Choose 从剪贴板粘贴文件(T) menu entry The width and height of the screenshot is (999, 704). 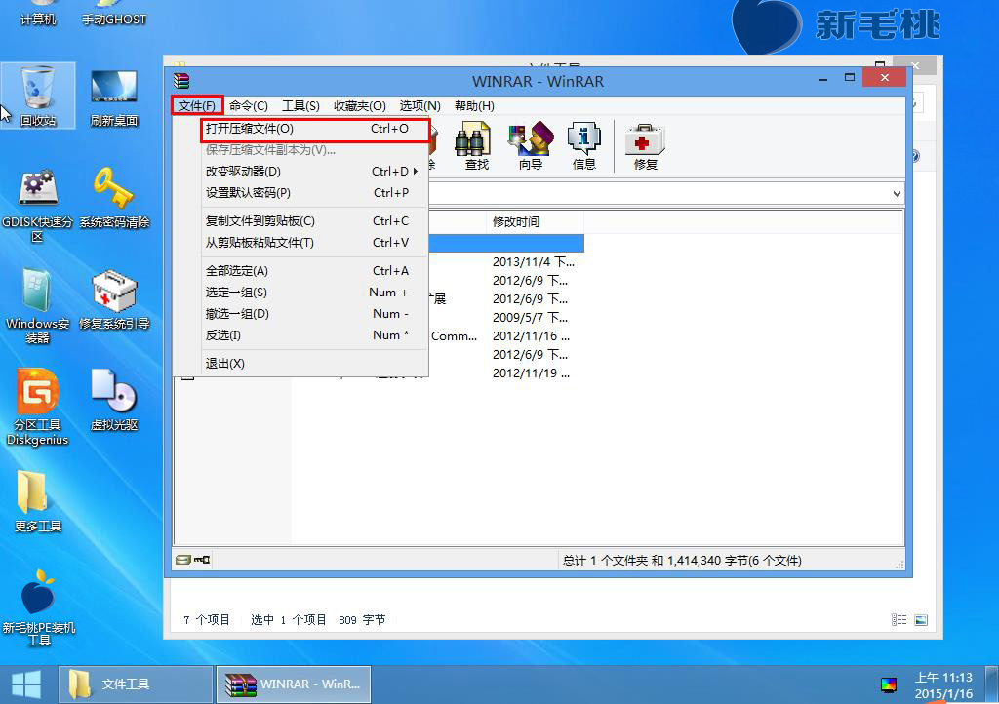(x=315, y=243)
